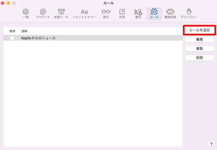
Task: Click the 使用 column header
Action: (x=12, y=31)
